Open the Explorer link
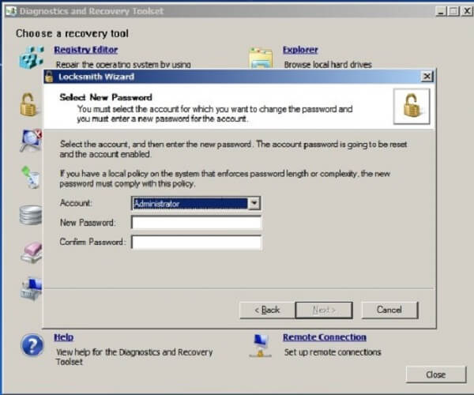The image size is (474, 395). click(x=300, y=50)
